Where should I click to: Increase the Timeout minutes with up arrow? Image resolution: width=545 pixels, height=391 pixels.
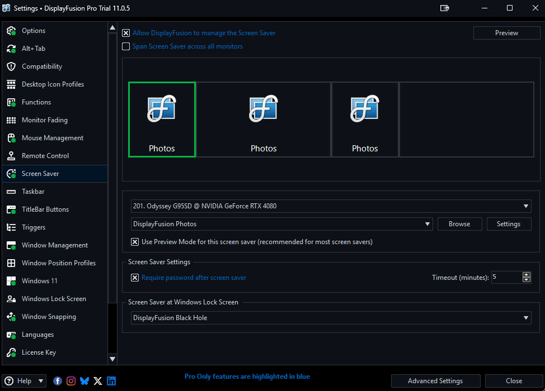527,275
